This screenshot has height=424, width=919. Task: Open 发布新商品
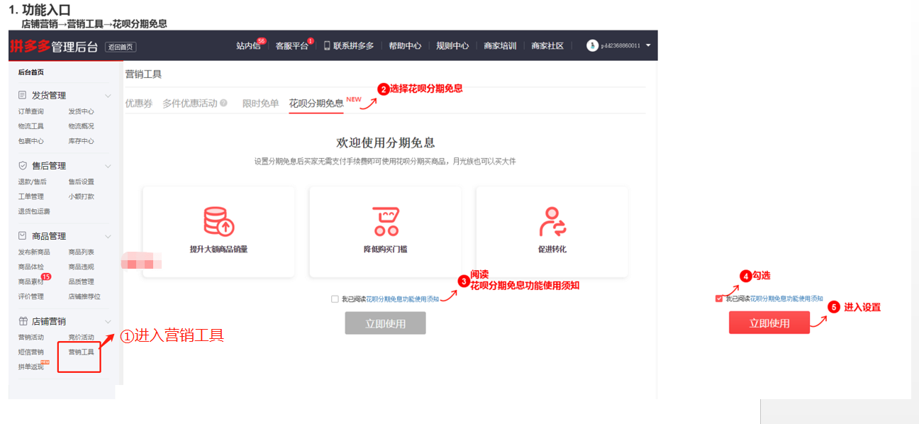[x=34, y=252]
